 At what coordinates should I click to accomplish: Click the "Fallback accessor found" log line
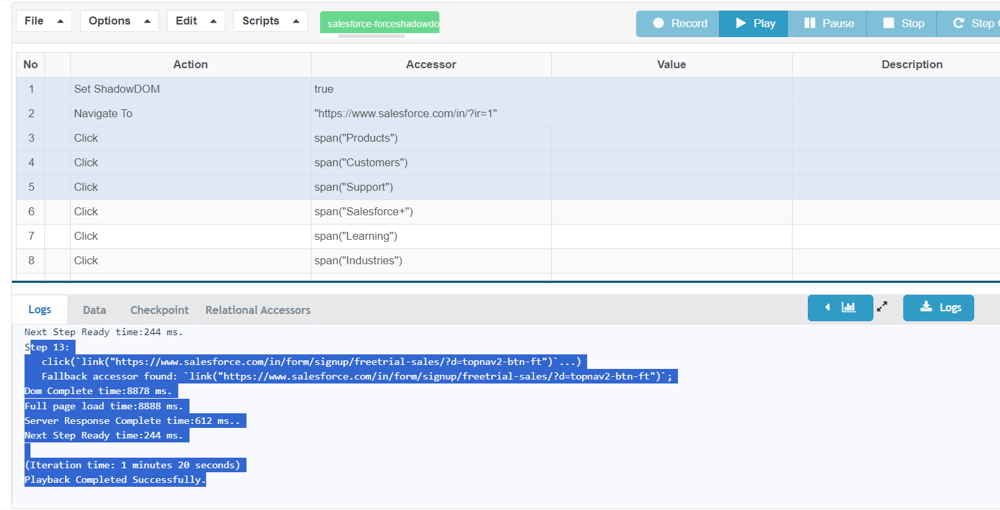pos(357,376)
